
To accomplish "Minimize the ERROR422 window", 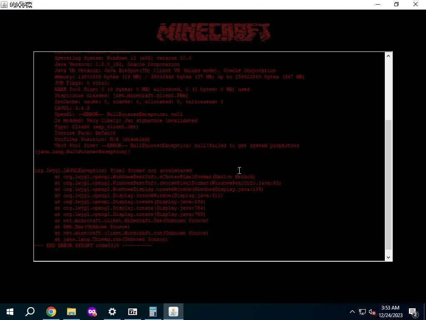I will (378, 4).
